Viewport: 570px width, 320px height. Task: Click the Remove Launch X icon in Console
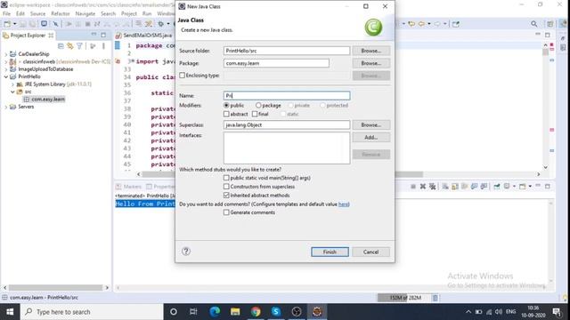coord(423,187)
